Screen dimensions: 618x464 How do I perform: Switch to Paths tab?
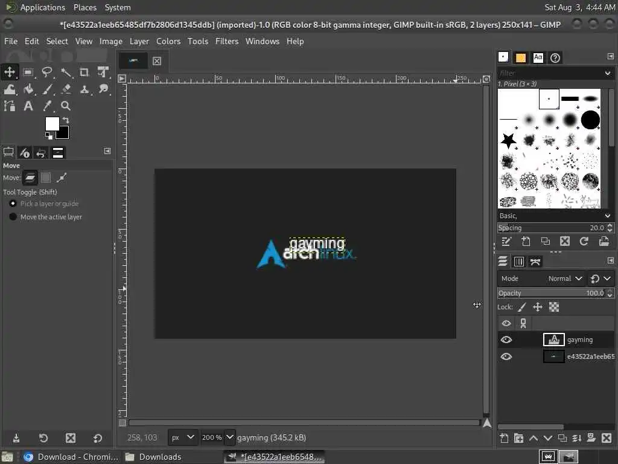[535, 261]
